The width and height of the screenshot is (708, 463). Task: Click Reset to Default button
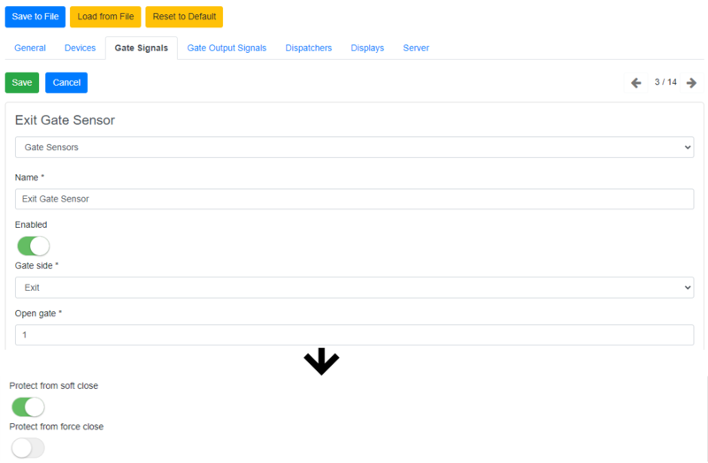[x=184, y=17]
